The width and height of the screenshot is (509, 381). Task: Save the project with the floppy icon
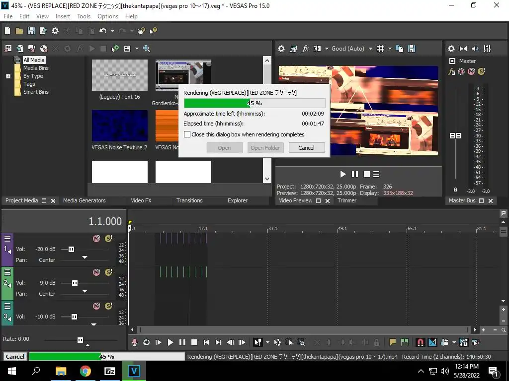[x=31, y=31]
